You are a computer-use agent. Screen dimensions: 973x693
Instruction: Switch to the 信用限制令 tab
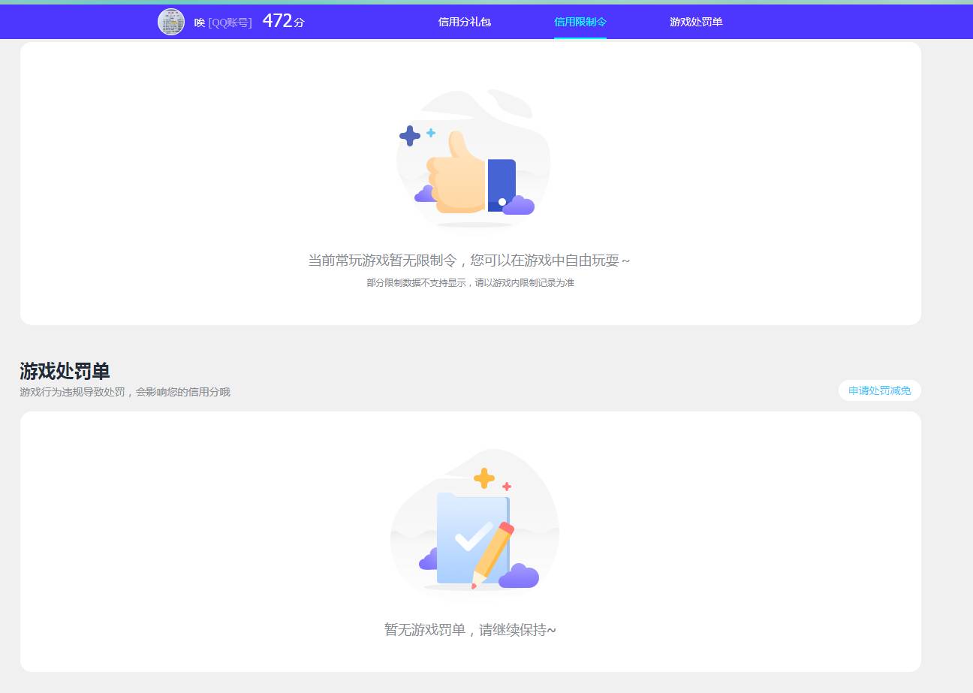pyautogui.click(x=580, y=22)
